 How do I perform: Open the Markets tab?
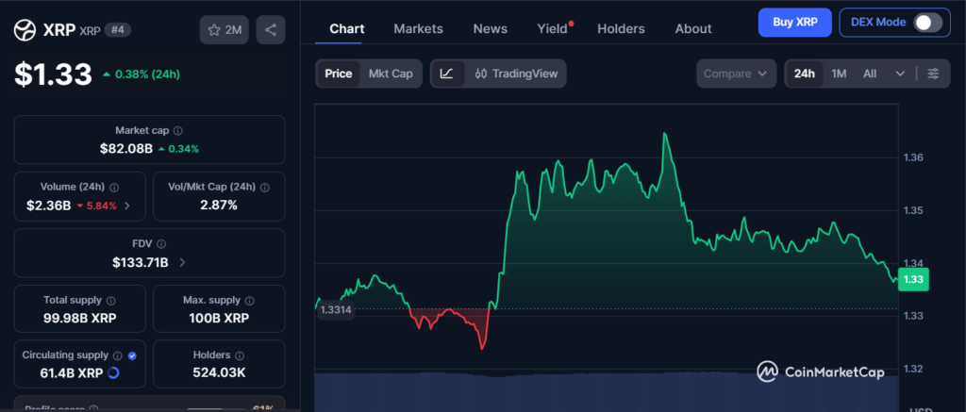point(418,28)
